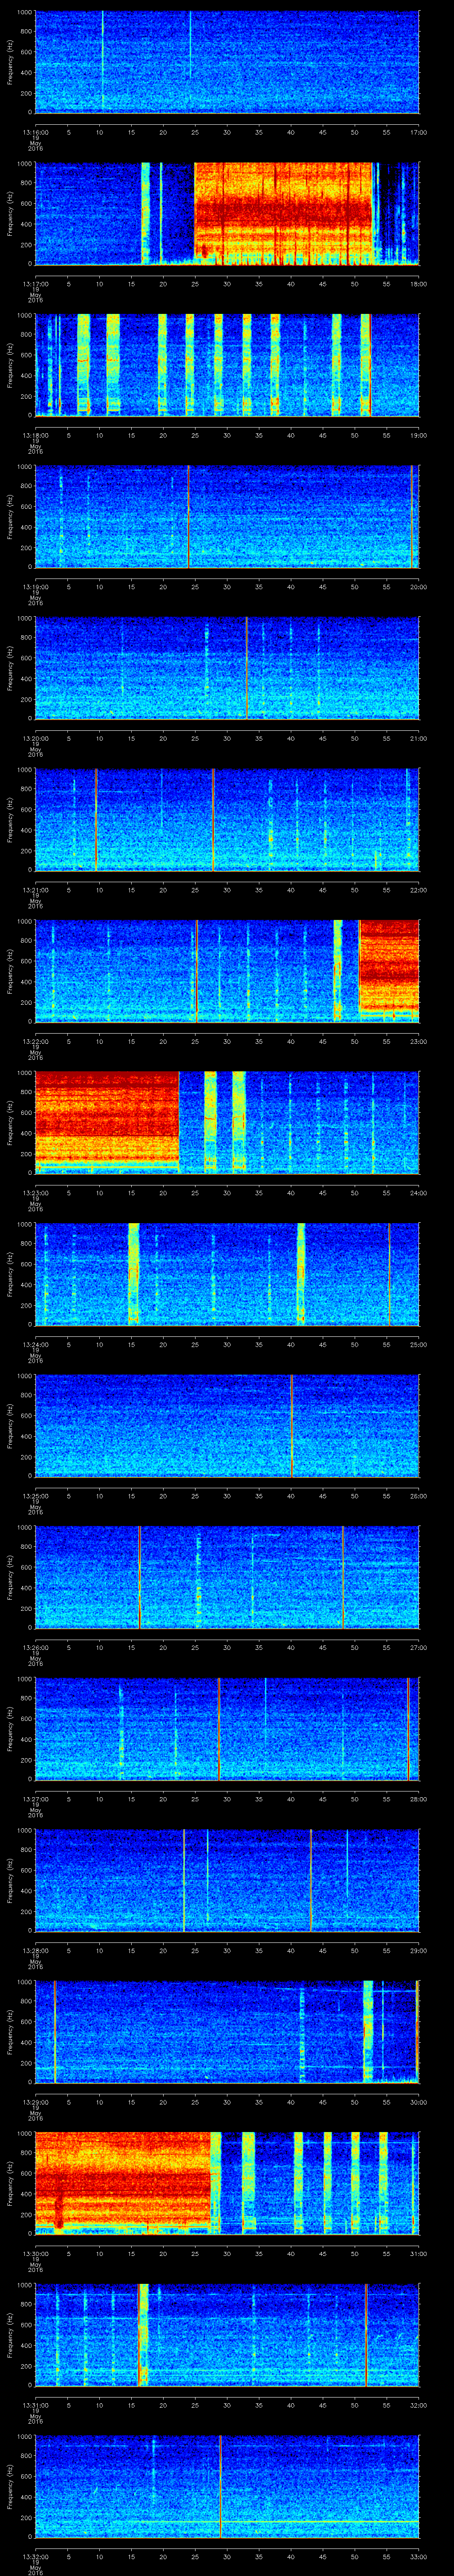Click the red noise block ending the 13:22:00 panel
The width and height of the screenshot is (454, 2576).
[x=389, y=971]
